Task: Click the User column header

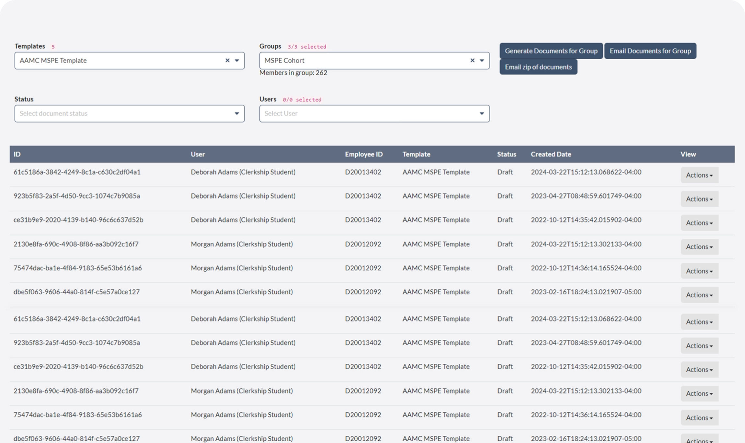Action: (198, 154)
